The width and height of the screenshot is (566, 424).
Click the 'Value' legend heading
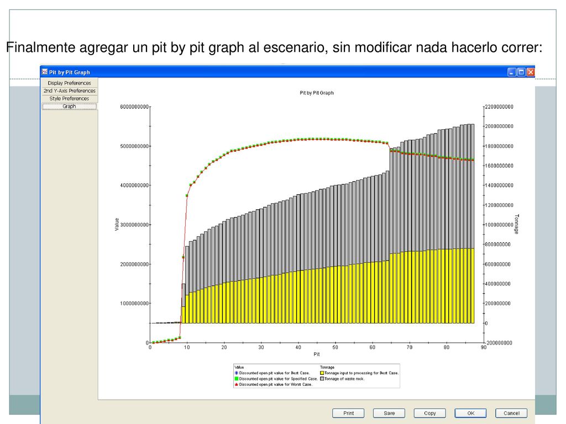tap(239, 367)
